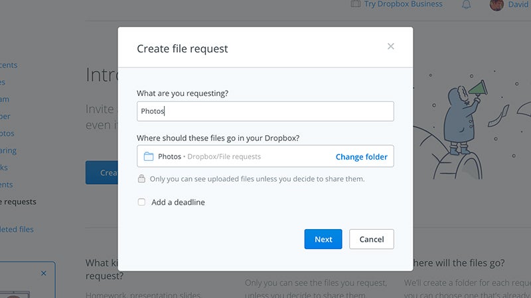Click the 'Photos · Dropbox/File requests' folder path
Image resolution: width=531 pixels, height=298 pixels.
[x=209, y=156]
